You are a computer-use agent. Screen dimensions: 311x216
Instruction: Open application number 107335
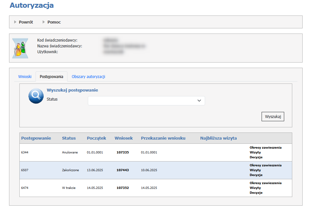(x=122, y=152)
